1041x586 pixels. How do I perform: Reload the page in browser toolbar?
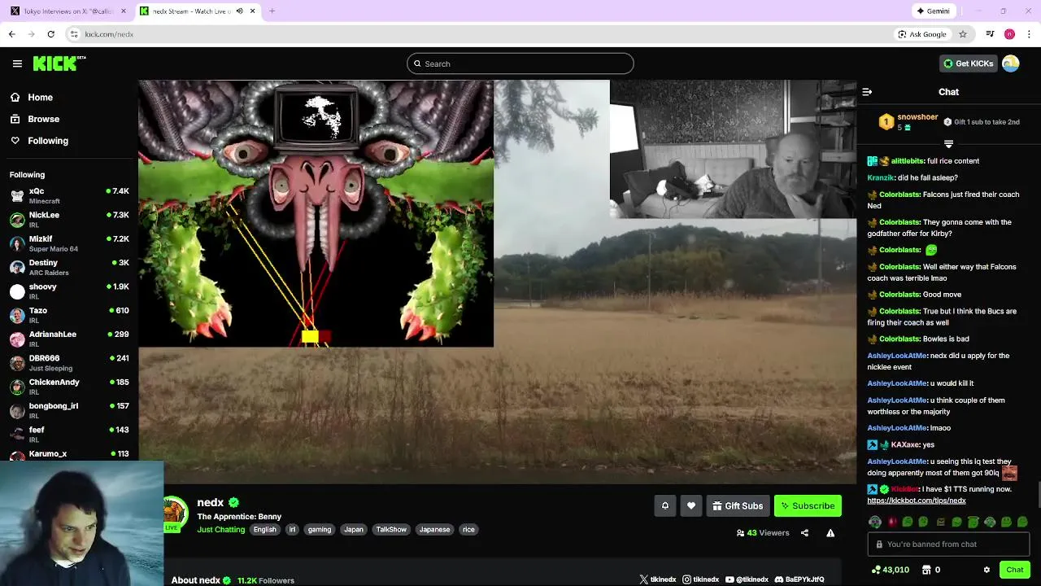pos(50,34)
